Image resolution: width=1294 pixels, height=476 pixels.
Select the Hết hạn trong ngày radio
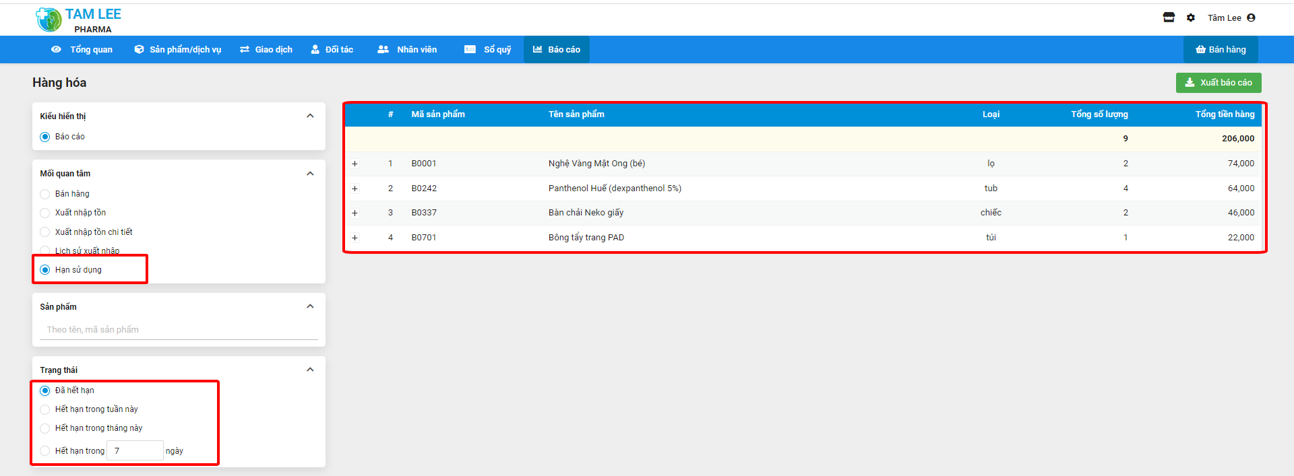click(x=45, y=451)
